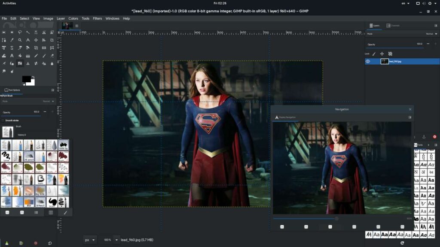Viewport: 440px width, 247px height.
Task: Select the Smudge tool
Action: coord(4,72)
